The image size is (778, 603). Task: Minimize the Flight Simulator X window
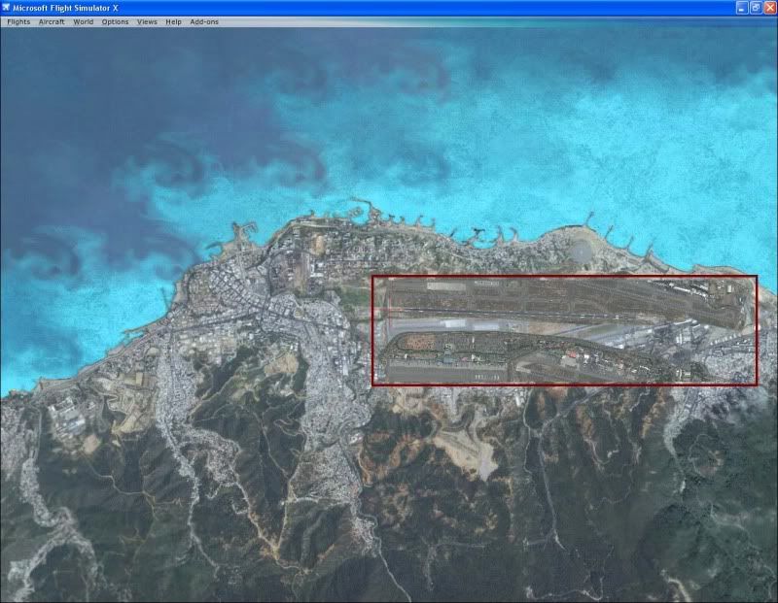coord(742,8)
